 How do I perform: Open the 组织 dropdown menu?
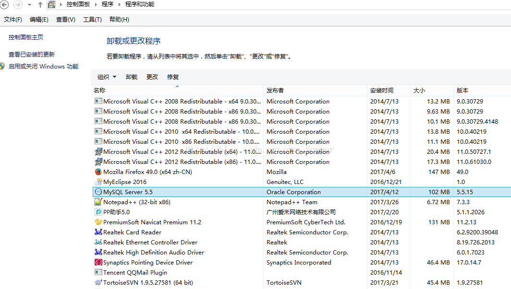pos(107,76)
